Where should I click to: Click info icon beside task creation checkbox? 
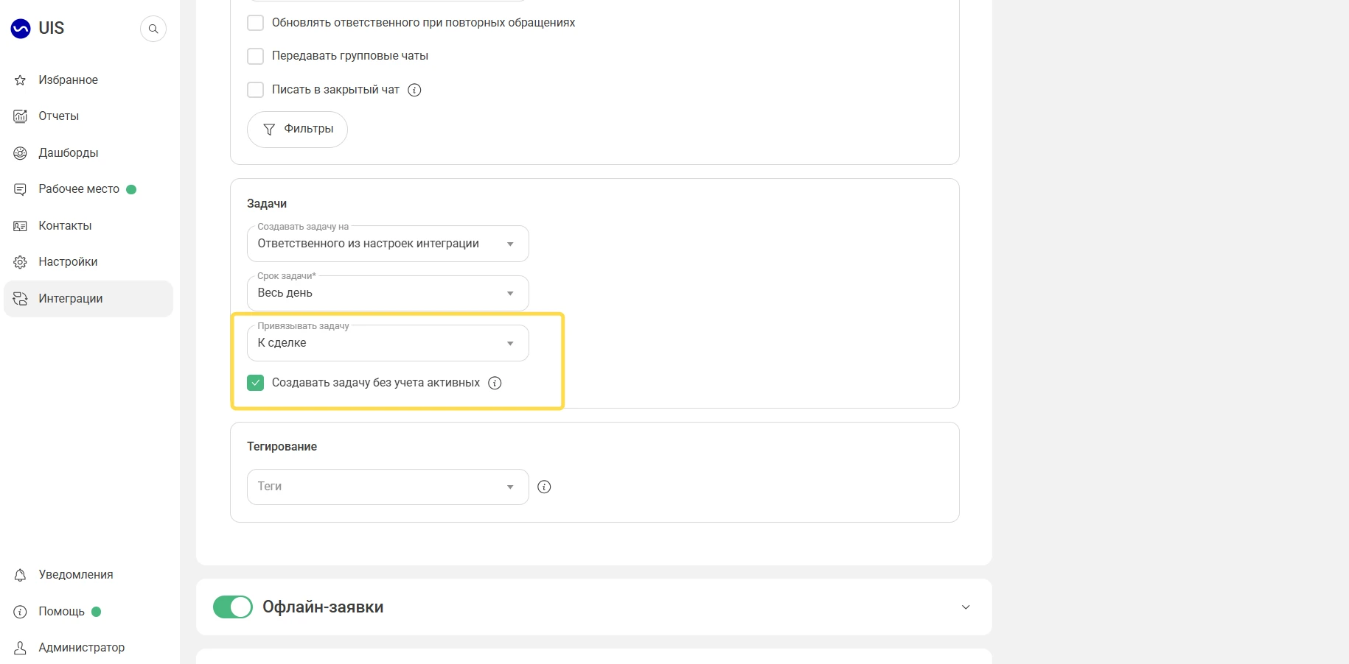495,383
